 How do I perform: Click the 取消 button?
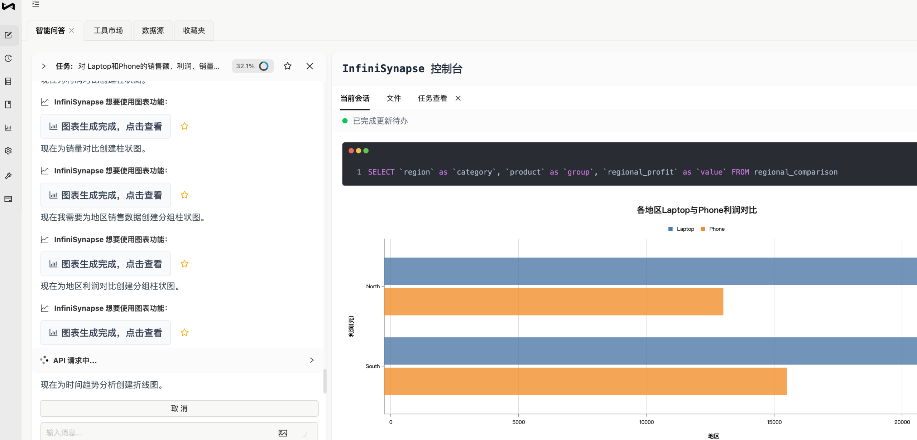179,409
